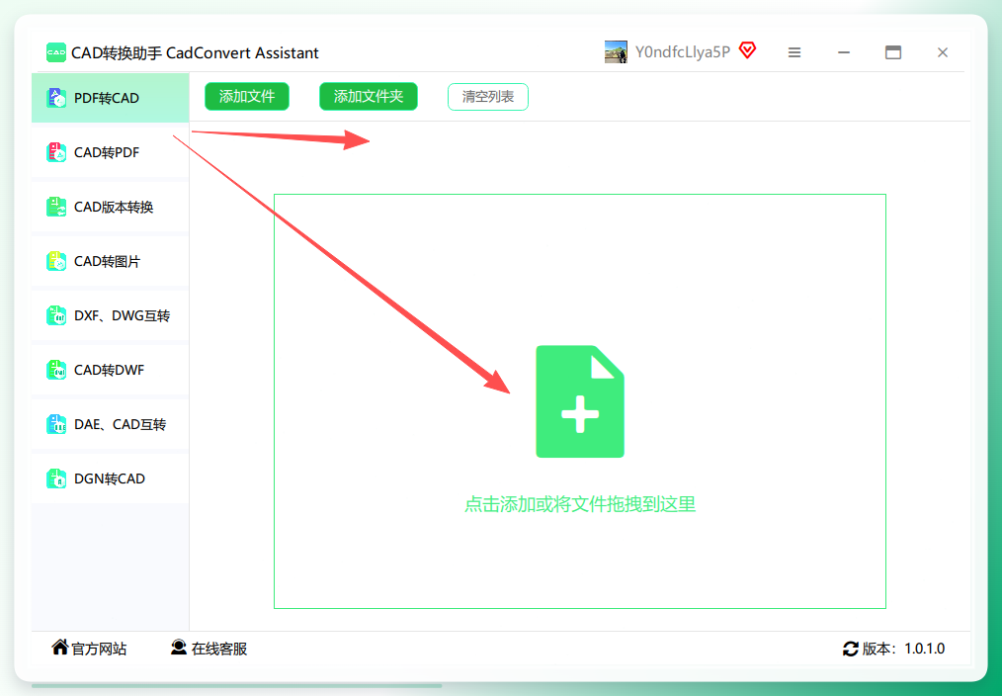Click the DGN转CAD sidebar icon
Viewport: 1002px width, 696px height.
56,478
